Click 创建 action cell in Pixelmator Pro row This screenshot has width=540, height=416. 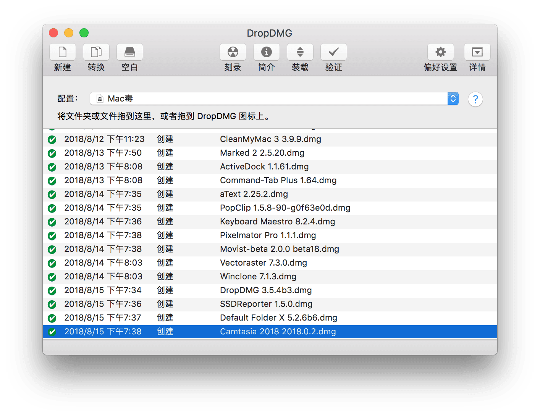165,235
